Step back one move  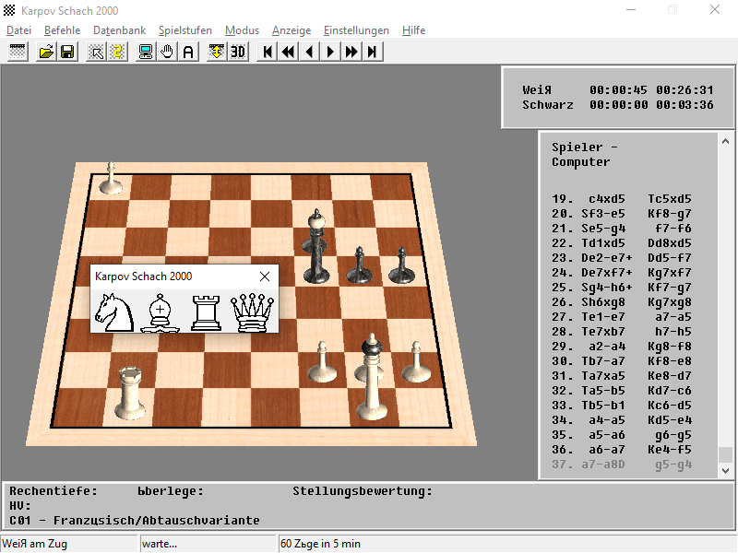tap(310, 52)
